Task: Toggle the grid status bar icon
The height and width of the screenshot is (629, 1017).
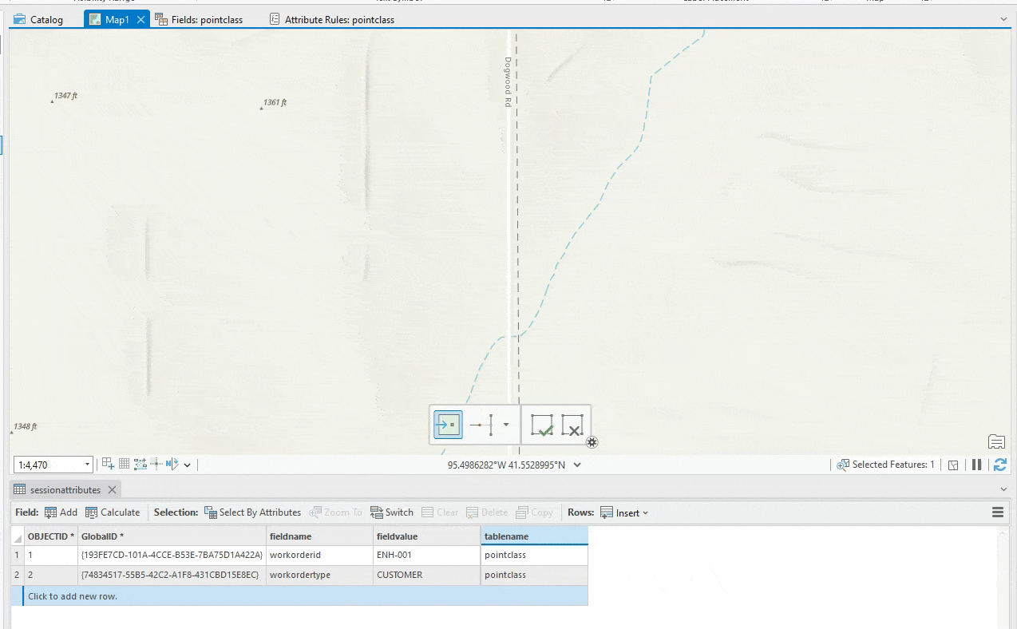Action: click(125, 464)
